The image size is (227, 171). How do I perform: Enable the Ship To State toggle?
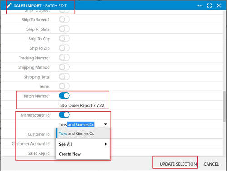(x=64, y=29)
